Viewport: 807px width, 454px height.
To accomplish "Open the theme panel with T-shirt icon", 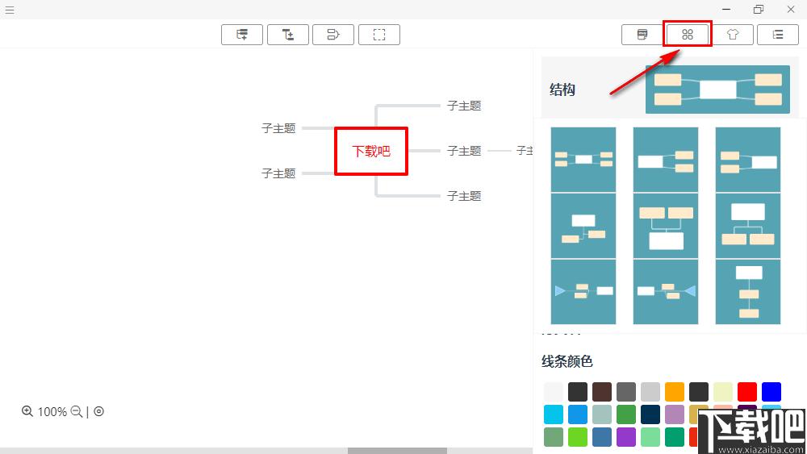I will [x=733, y=35].
